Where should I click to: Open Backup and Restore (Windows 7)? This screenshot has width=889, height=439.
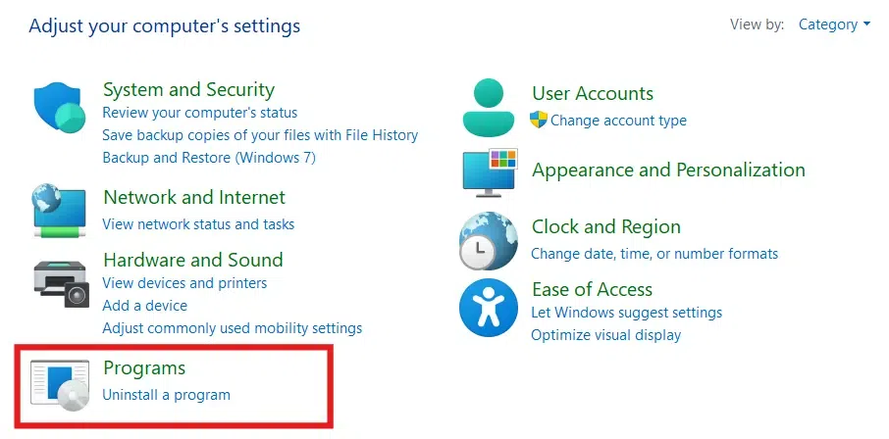tap(209, 158)
